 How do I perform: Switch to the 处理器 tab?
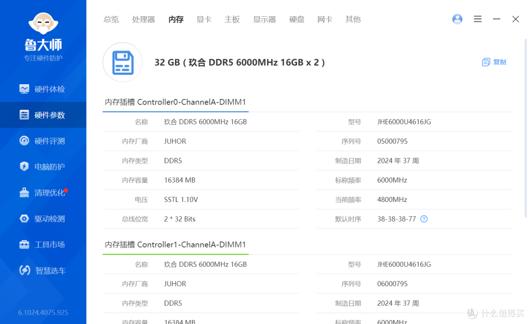coord(144,19)
